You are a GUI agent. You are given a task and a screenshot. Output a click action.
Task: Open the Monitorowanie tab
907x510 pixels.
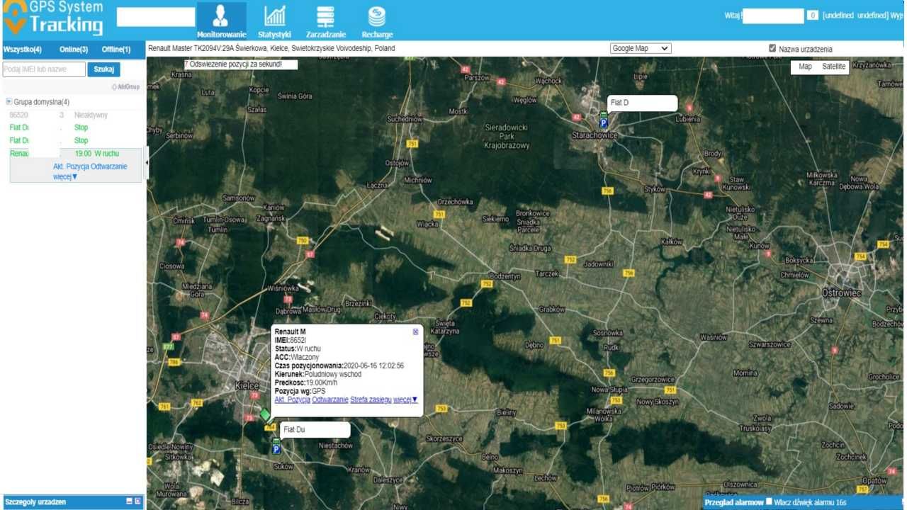[221, 21]
